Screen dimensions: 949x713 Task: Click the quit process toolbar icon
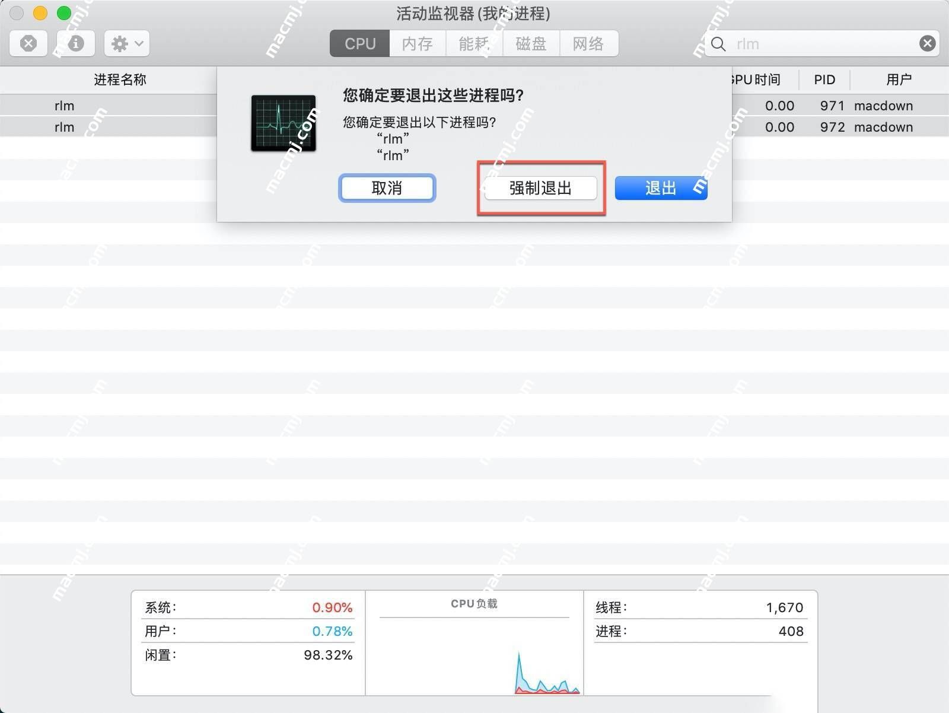(x=28, y=43)
